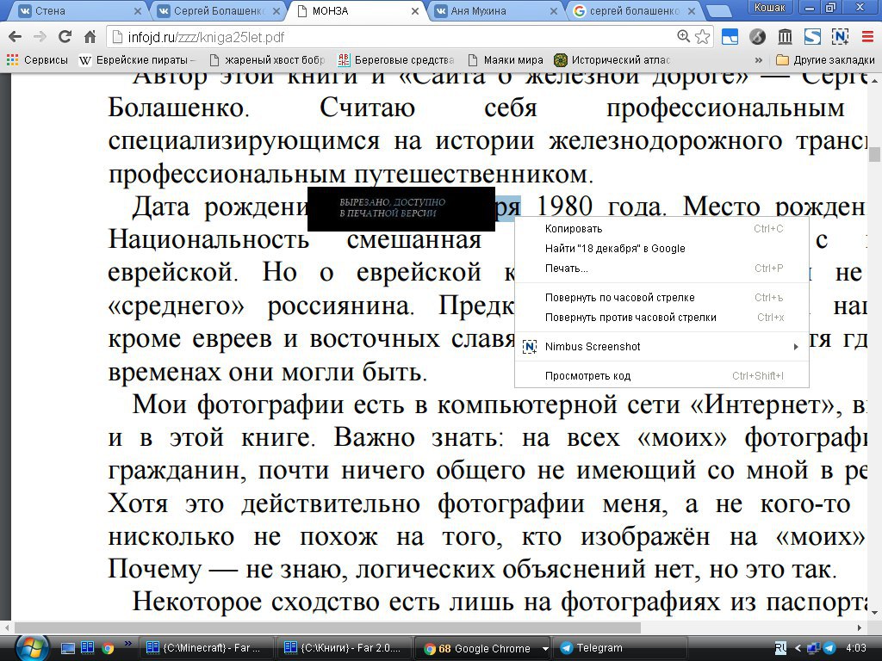
Task: Click the zoom magnifier in address bar
Action: coord(683,36)
